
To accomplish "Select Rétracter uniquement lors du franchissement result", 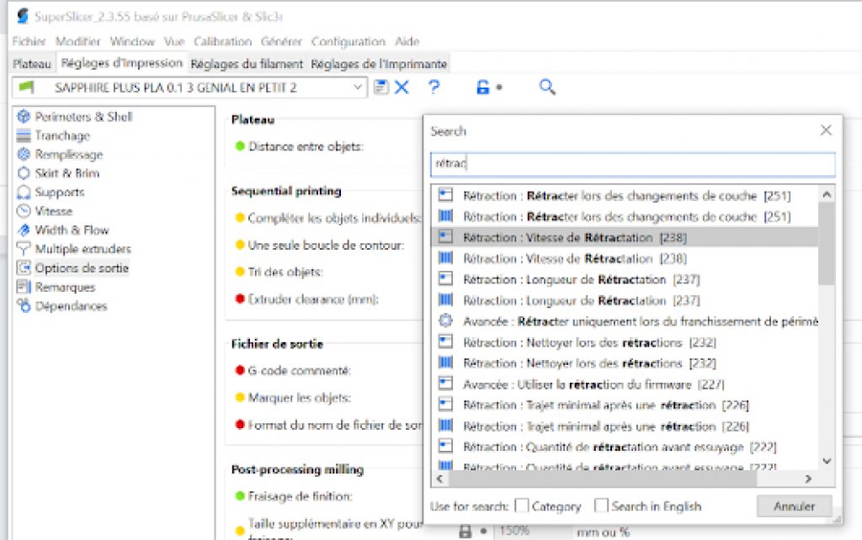I will point(625,320).
